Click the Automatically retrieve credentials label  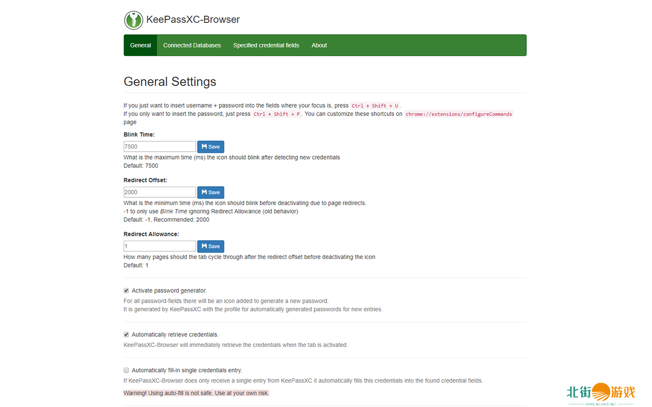click(x=175, y=335)
